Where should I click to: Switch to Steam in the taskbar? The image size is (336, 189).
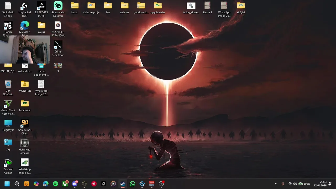click(123, 184)
